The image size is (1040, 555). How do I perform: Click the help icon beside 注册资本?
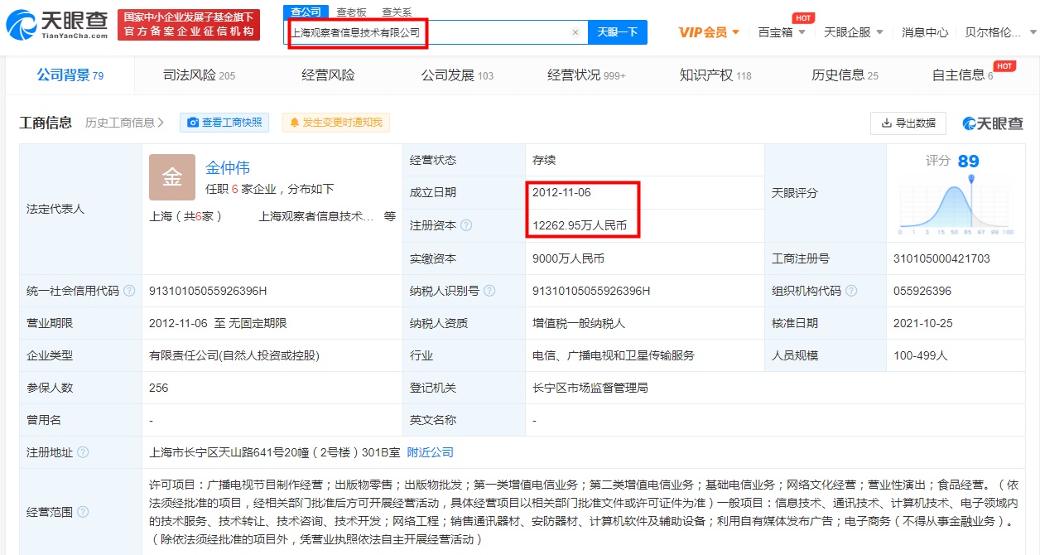[x=467, y=225]
